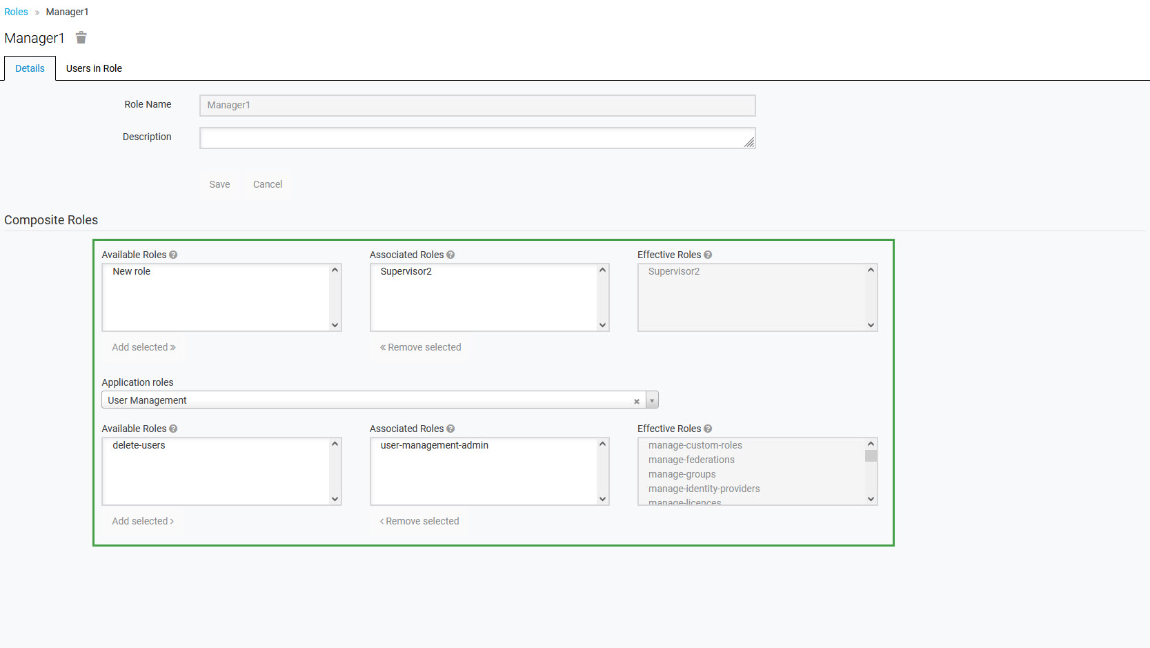Select the Details tab
This screenshot has height=648, width=1150.
(30, 68)
